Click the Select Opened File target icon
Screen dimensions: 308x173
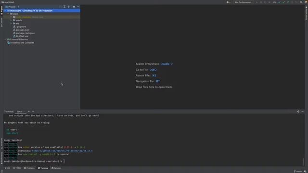coord(60,7)
